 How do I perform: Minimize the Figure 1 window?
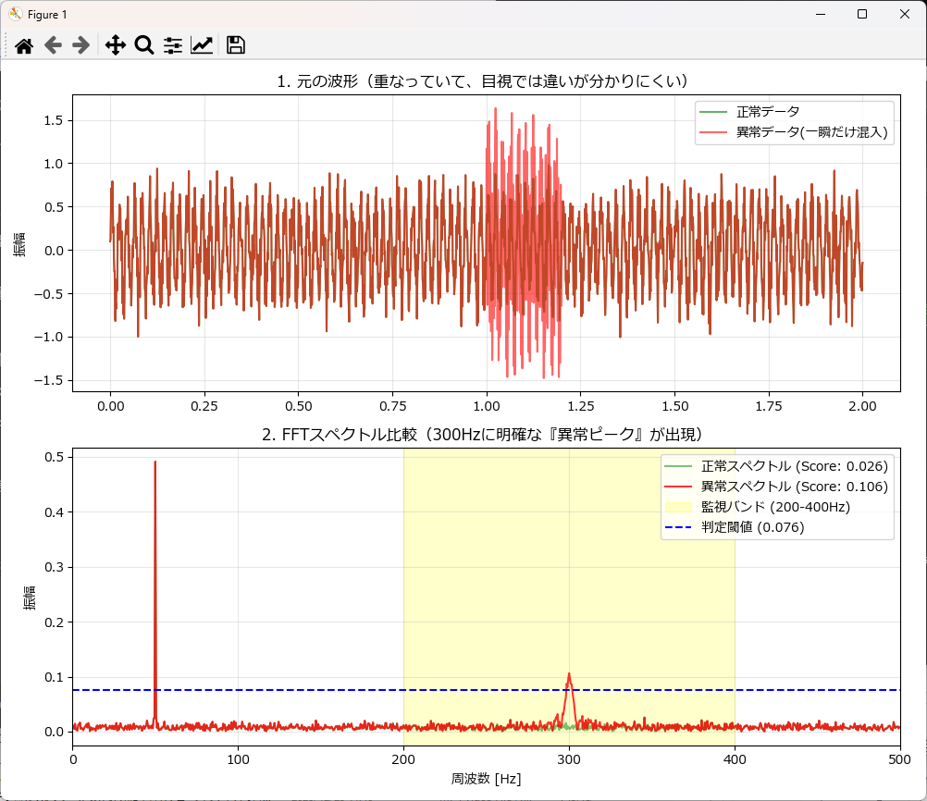(819, 14)
